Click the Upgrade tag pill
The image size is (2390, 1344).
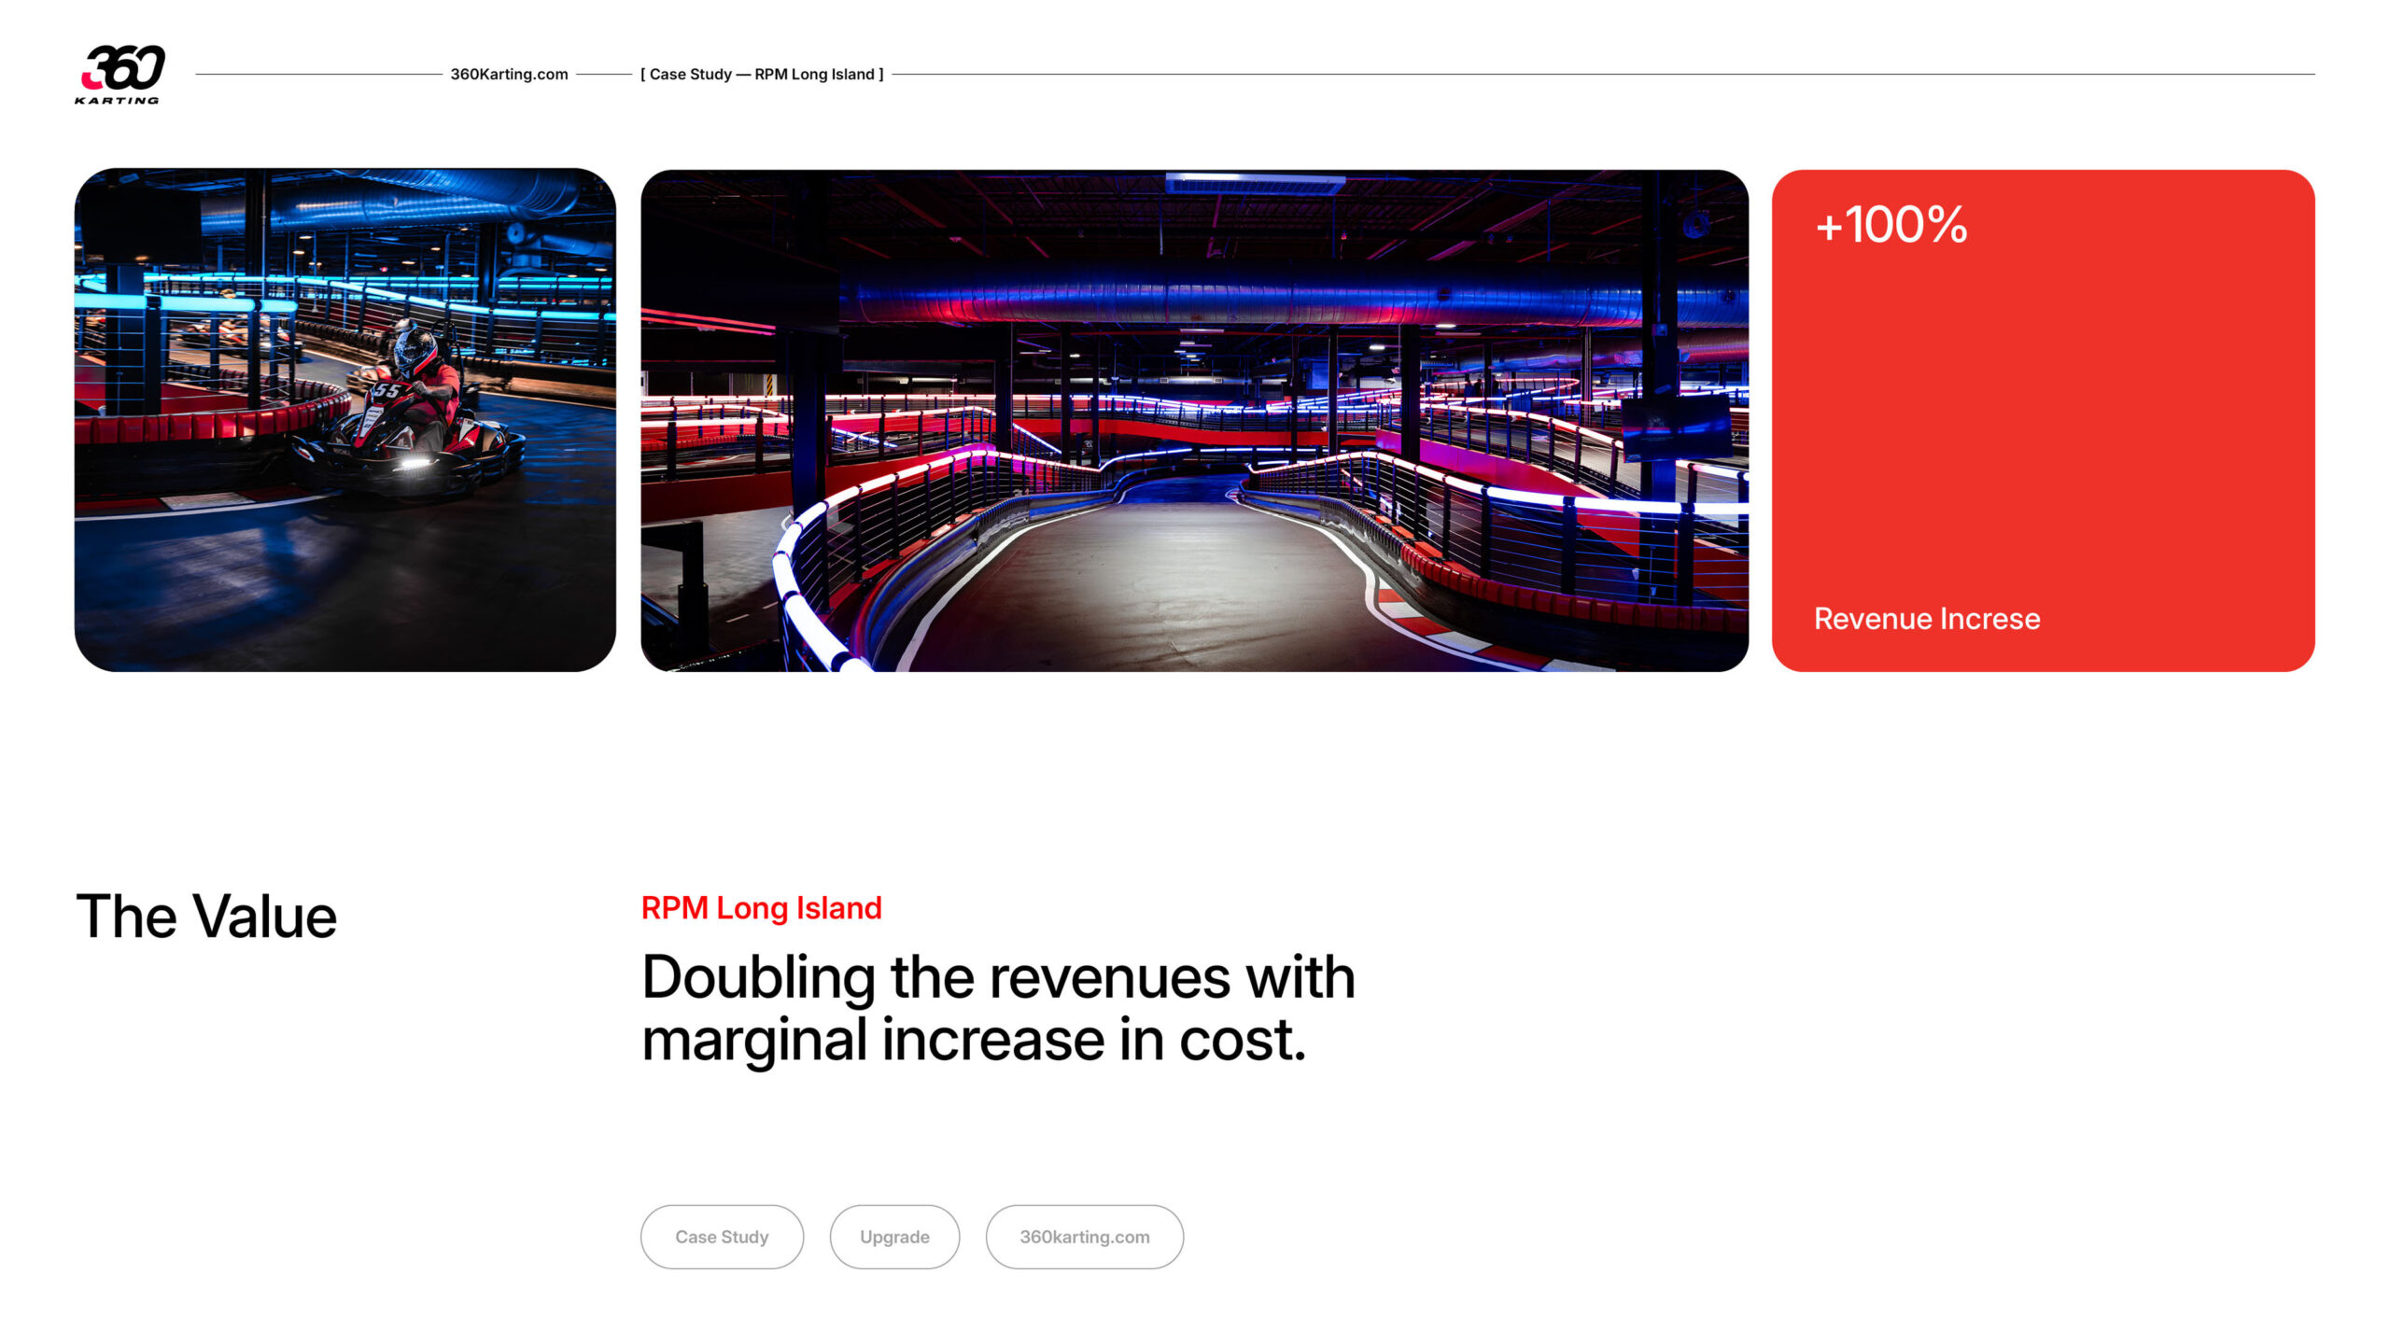click(x=894, y=1237)
